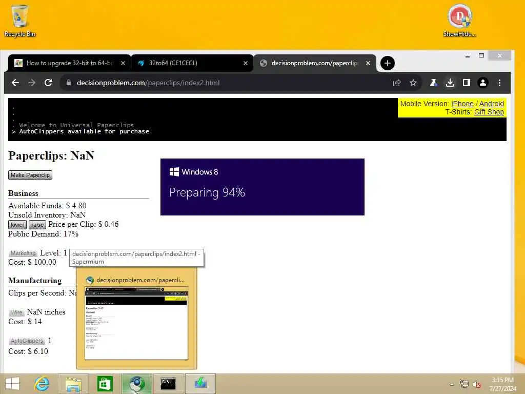Raise the price per clip
This screenshot has height=394, width=525.
(37, 225)
